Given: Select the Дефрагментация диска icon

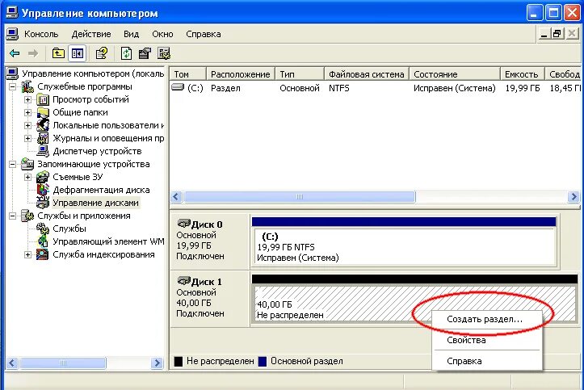Looking at the screenshot, I should [x=43, y=190].
